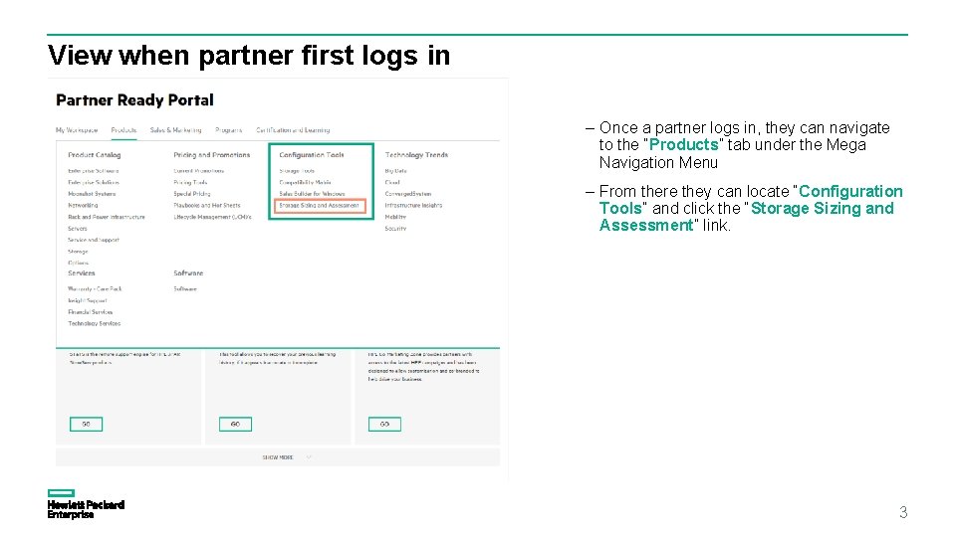
Task: Open the Special Pricing link
Action: coord(192,194)
